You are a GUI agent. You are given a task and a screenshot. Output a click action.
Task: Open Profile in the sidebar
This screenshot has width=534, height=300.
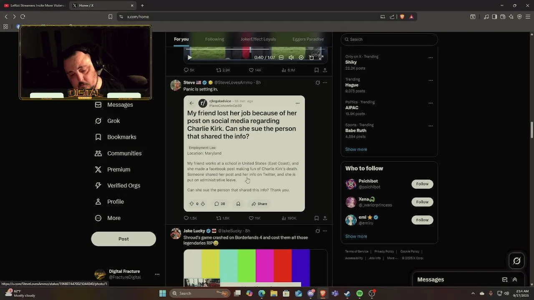(110, 202)
